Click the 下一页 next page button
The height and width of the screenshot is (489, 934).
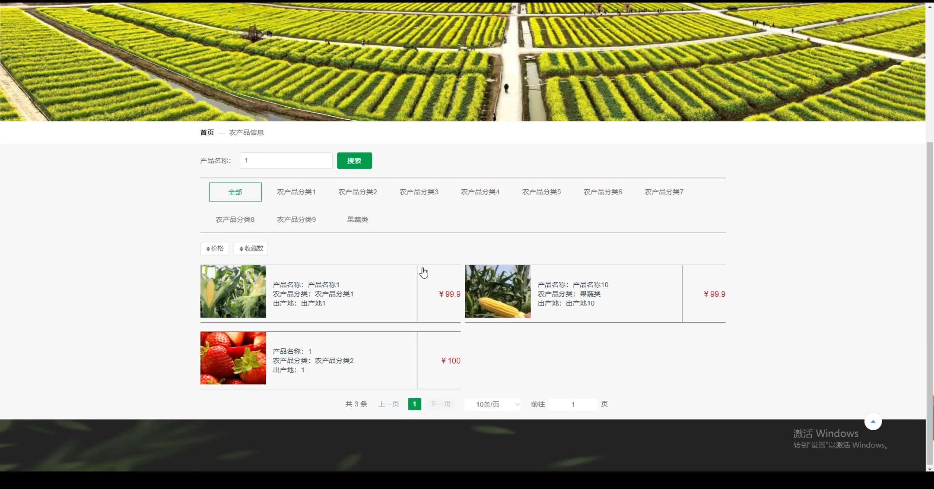point(440,404)
